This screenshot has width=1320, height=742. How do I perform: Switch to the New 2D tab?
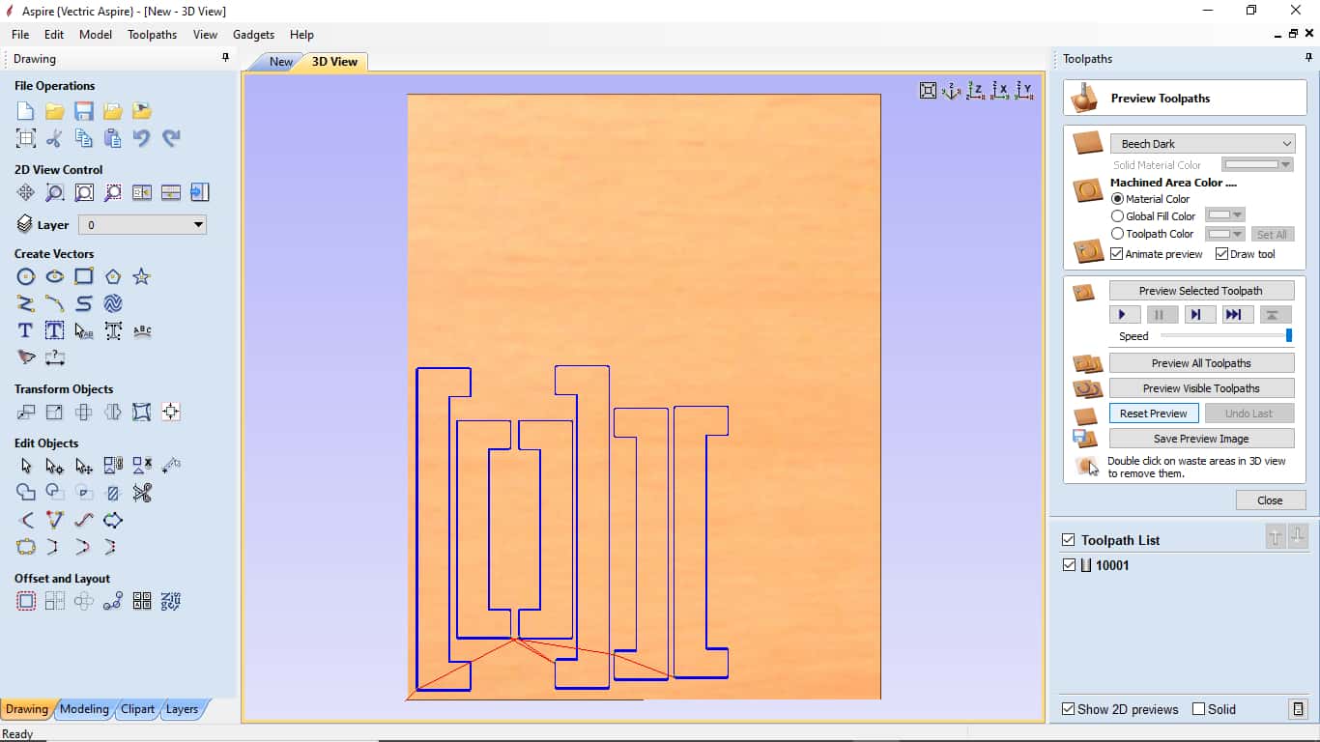point(280,62)
